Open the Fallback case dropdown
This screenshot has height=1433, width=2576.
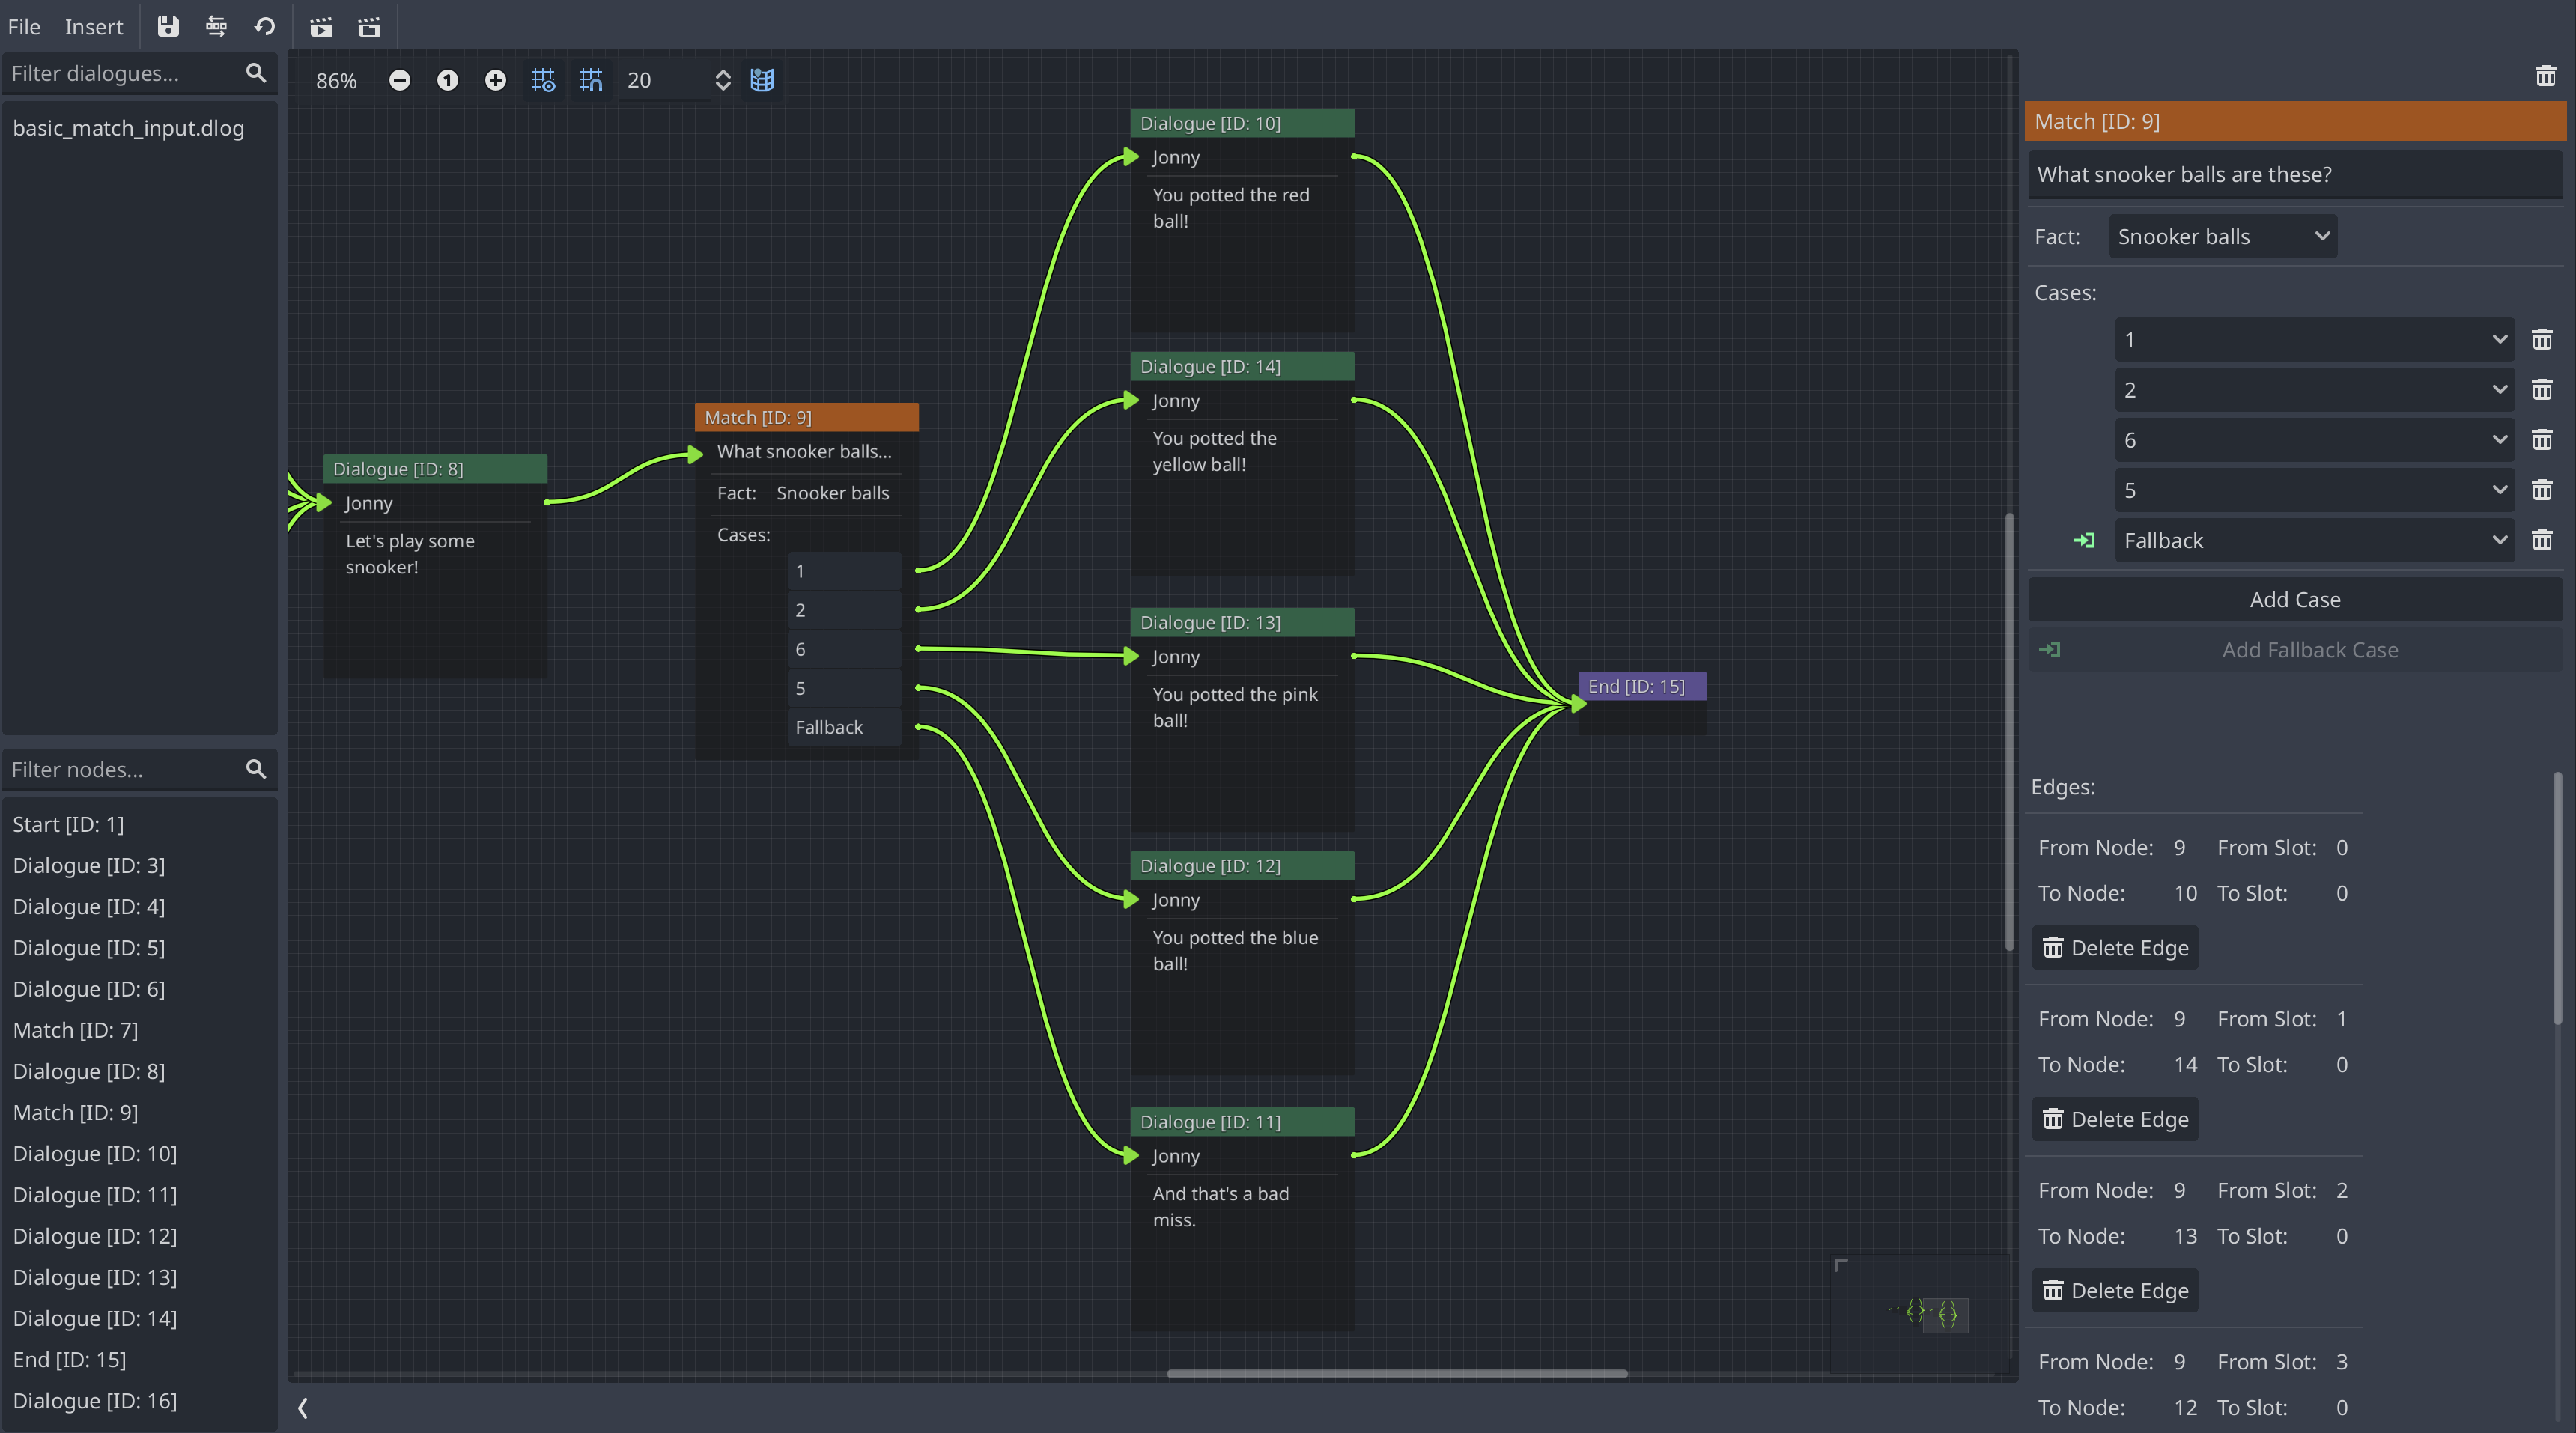click(2314, 540)
